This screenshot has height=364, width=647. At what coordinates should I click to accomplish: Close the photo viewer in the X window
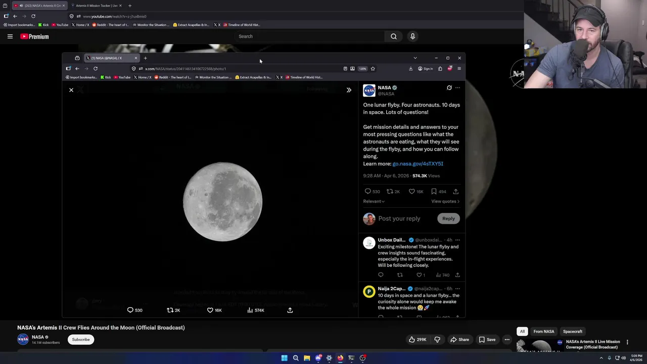coord(71,90)
